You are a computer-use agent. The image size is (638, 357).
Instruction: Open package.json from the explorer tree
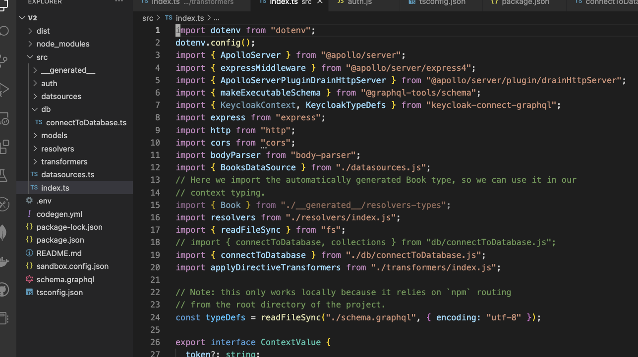tap(74, 240)
